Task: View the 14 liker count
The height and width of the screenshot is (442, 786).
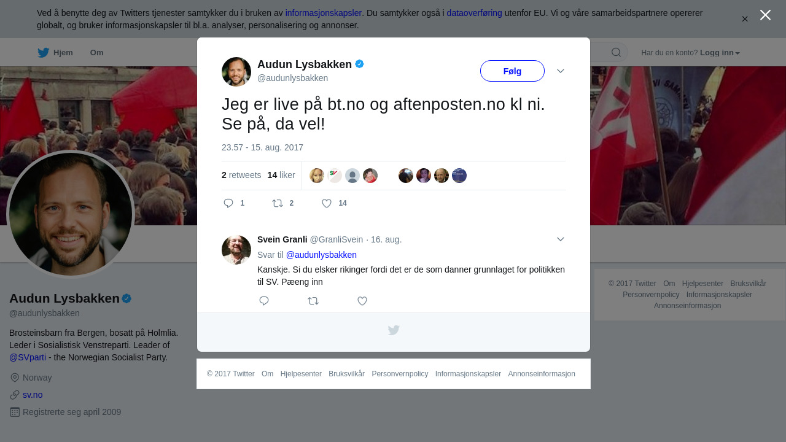Action: click(x=281, y=175)
